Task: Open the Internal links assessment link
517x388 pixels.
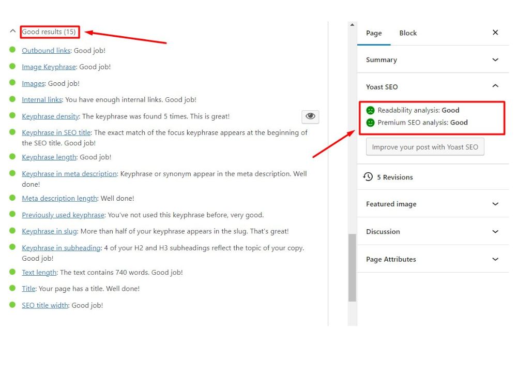Action: point(42,100)
